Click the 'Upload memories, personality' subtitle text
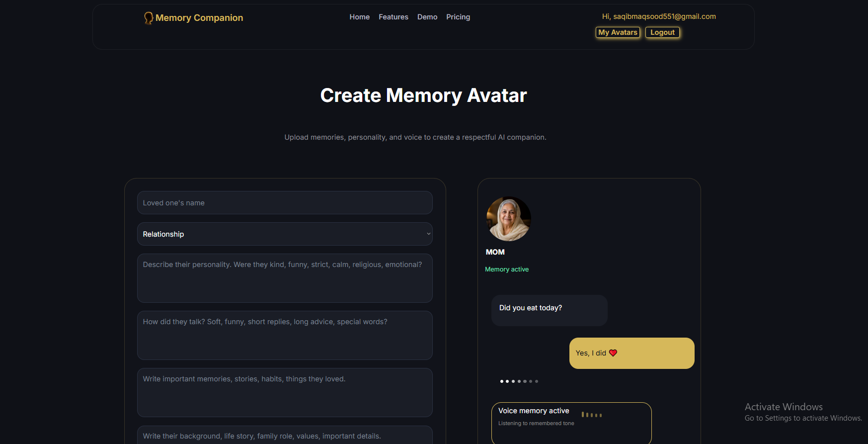 click(x=415, y=137)
